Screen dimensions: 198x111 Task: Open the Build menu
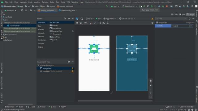(52, 2)
